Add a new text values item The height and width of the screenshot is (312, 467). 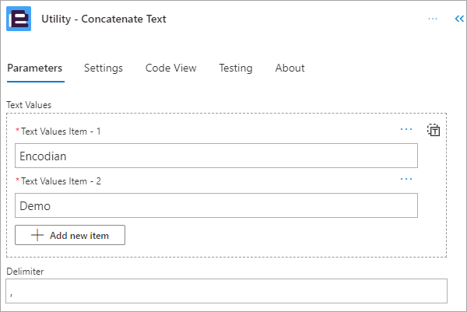[x=70, y=235]
